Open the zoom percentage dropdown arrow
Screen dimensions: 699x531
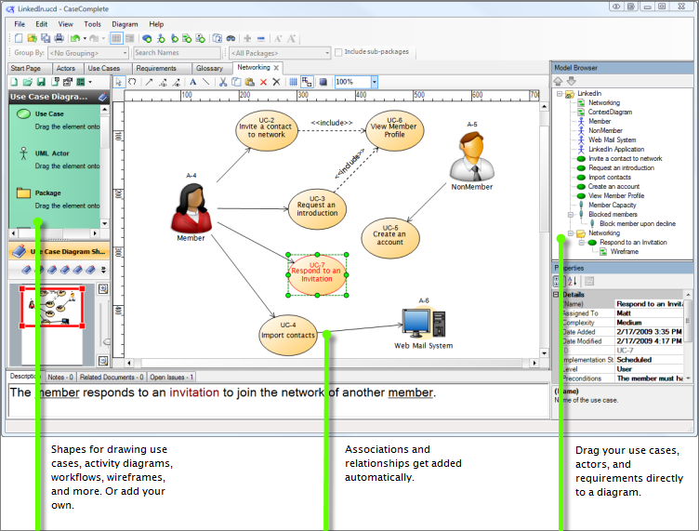click(375, 82)
